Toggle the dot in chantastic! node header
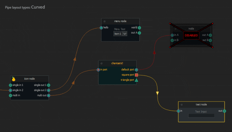Screen dimensions: 232x132 (101, 63)
